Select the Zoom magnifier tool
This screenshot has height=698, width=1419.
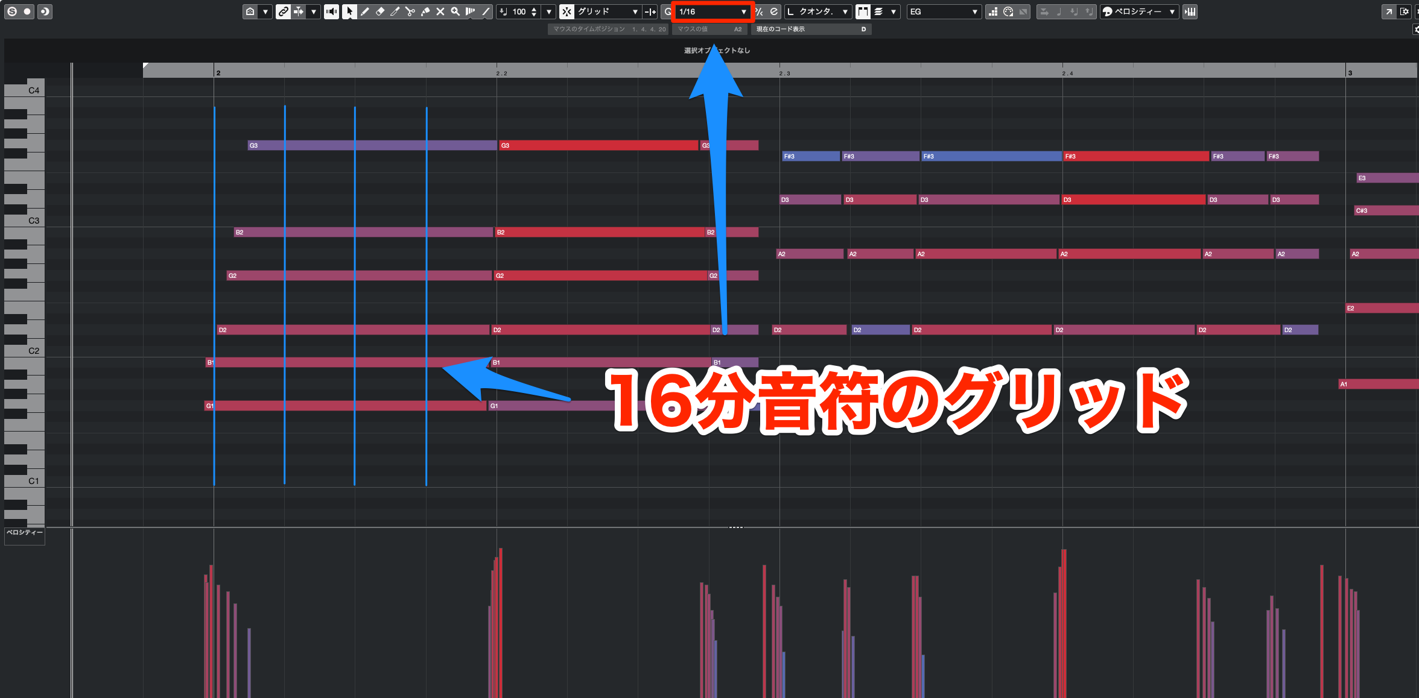pos(456,11)
